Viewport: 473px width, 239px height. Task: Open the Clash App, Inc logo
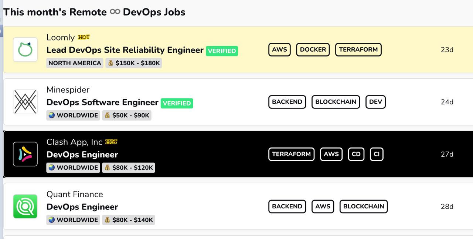tap(25, 154)
